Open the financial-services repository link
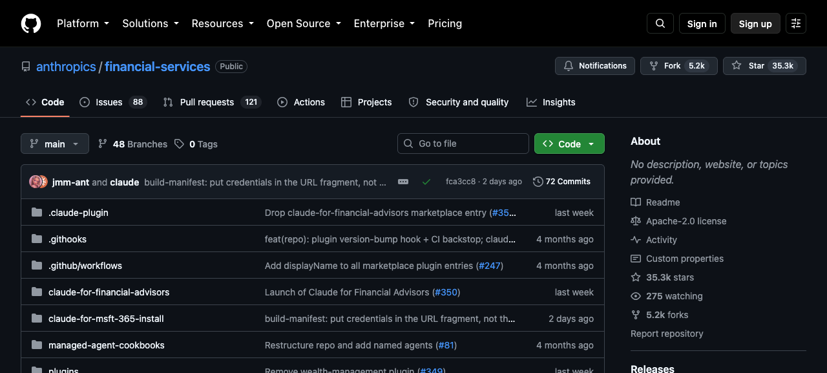This screenshot has width=827, height=373. pyautogui.click(x=157, y=67)
